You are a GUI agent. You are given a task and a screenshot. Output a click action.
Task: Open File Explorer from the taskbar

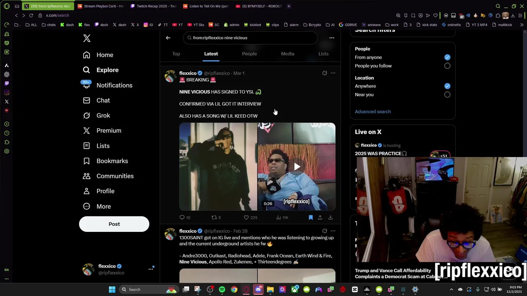(x=270, y=289)
